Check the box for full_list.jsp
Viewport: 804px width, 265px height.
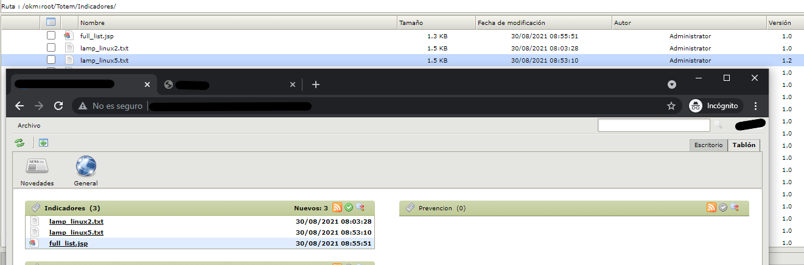pos(51,36)
